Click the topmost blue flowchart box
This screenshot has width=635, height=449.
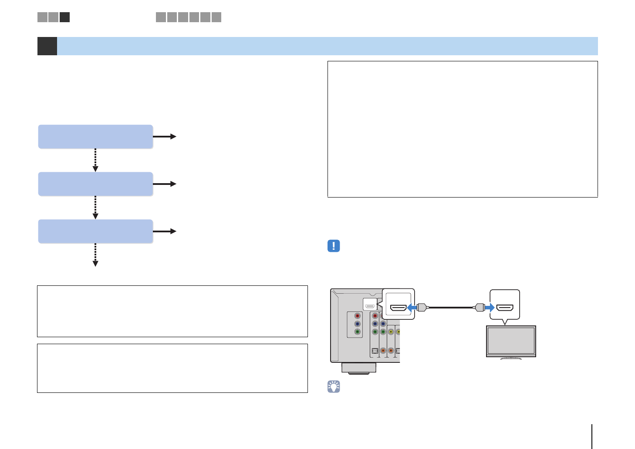click(95, 137)
